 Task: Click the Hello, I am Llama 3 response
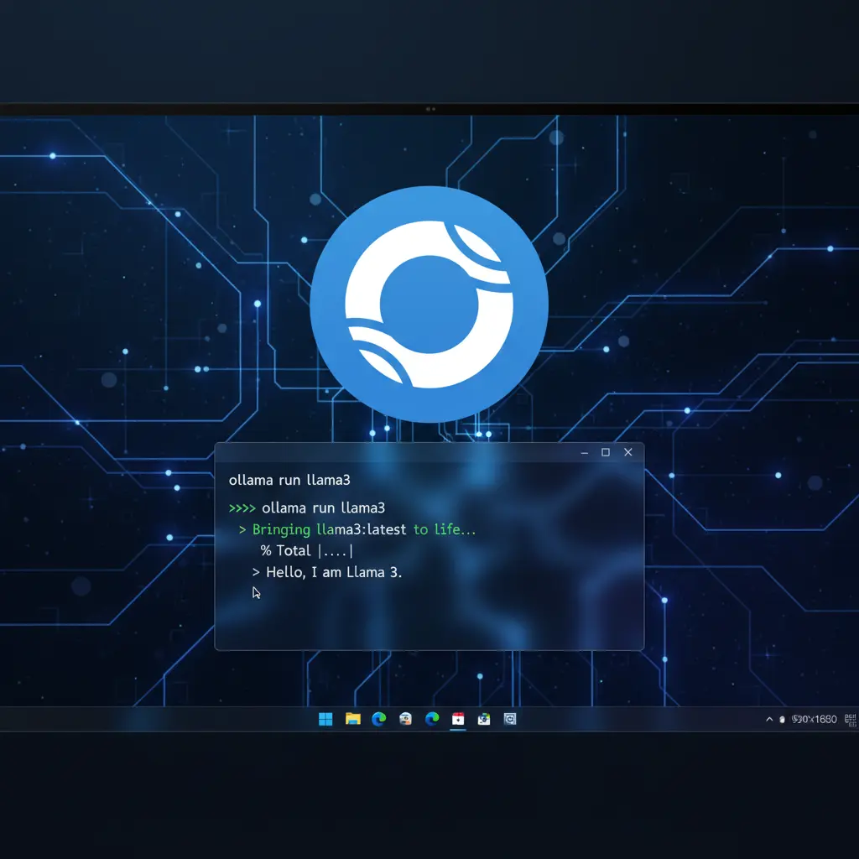(x=327, y=572)
